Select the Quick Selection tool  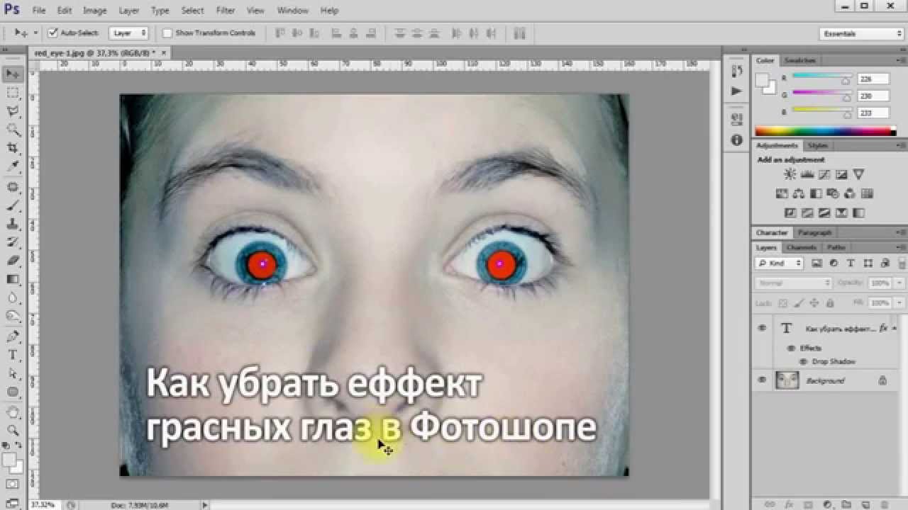(x=13, y=130)
